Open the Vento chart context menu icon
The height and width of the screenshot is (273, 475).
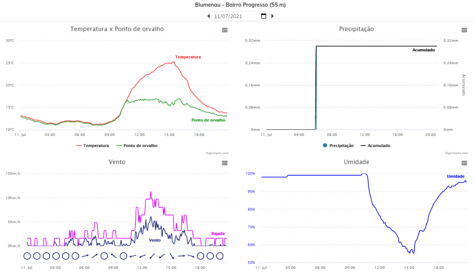pyautogui.click(x=225, y=163)
